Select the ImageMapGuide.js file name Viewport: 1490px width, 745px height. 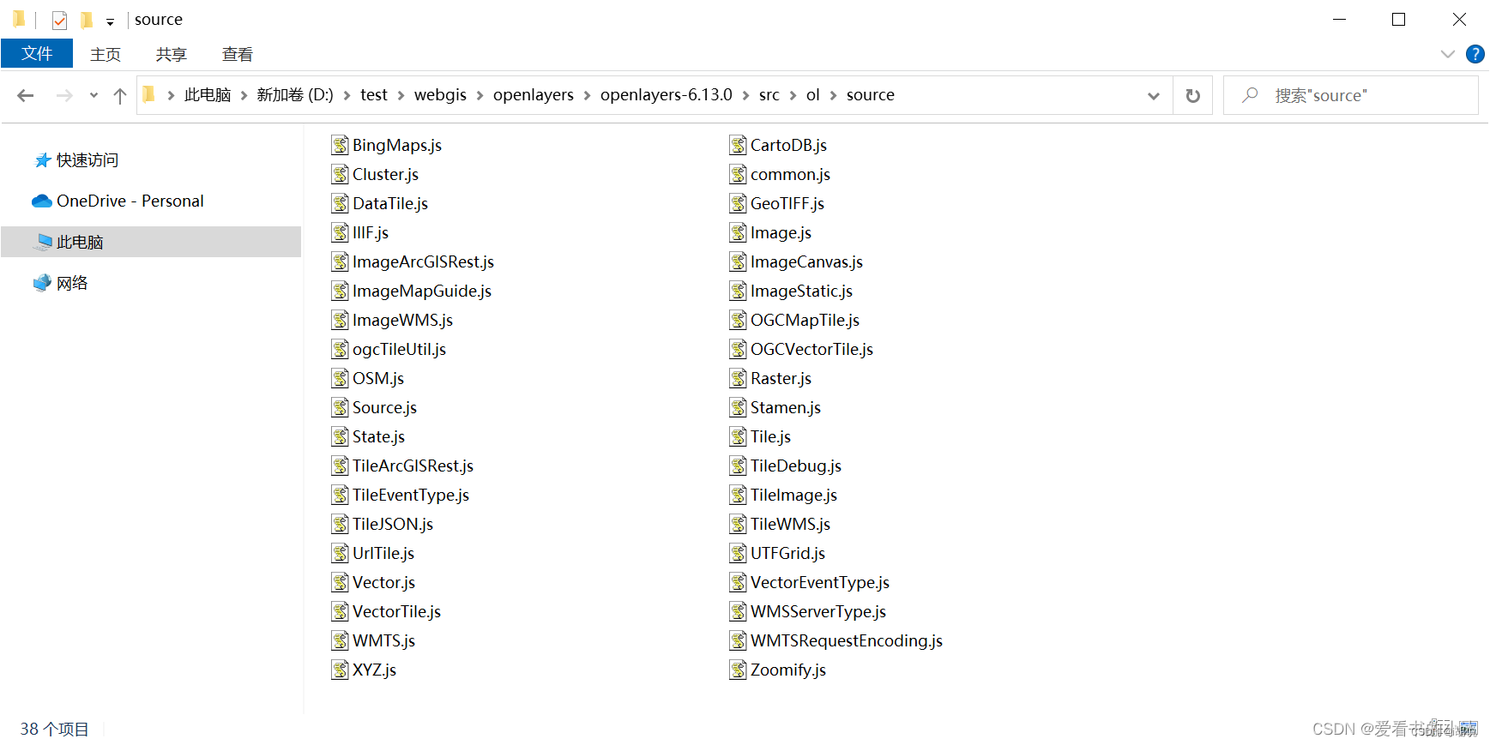tap(422, 291)
